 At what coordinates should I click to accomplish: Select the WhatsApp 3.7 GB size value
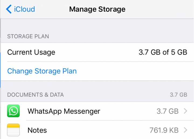tap(168, 111)
